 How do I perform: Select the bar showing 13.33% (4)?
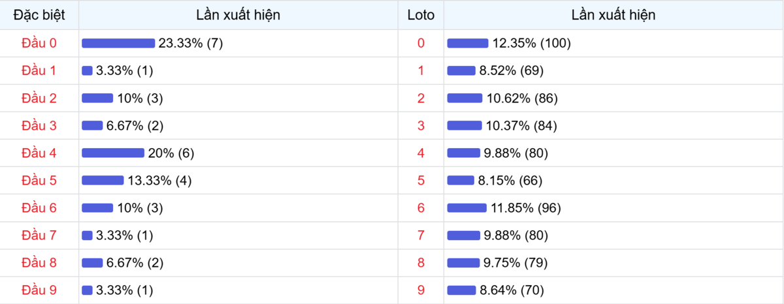(x=103, y=181)
